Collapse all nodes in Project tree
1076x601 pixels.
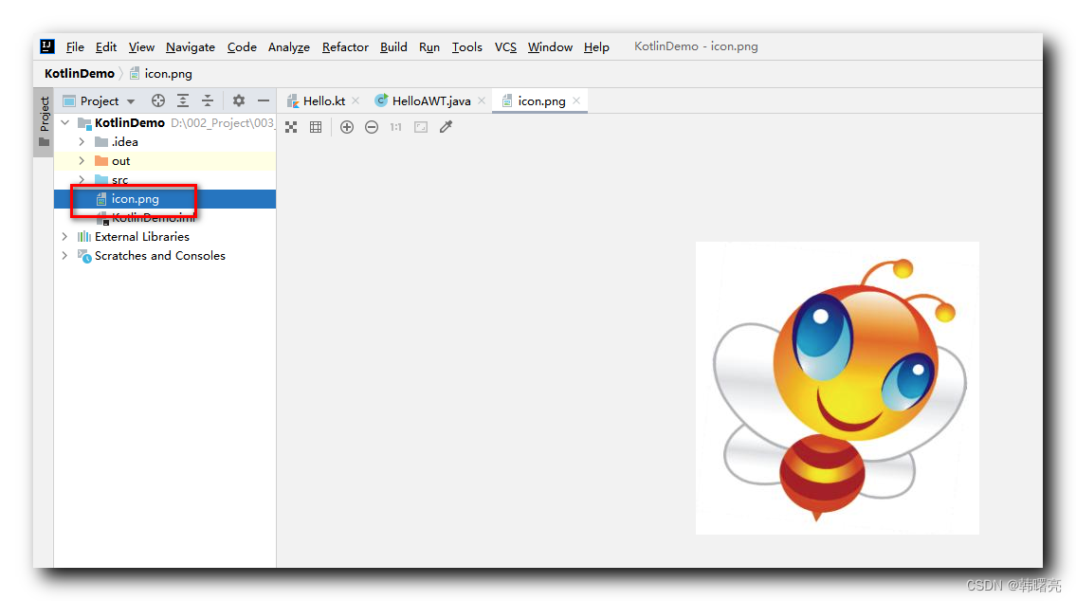[x=208, y=100]
